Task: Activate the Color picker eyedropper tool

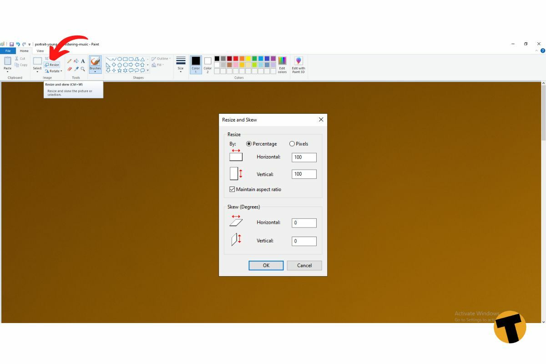Action: pyautogui.click(x=76, y=69)
